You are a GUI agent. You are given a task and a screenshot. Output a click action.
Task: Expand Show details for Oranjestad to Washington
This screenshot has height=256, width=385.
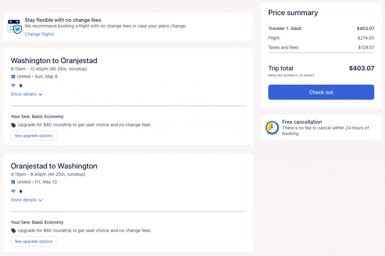coord(24,200)
